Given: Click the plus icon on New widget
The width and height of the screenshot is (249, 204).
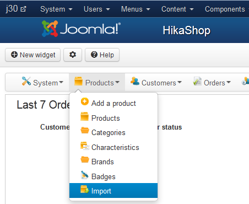Looking at the screenshot, I should pyautogui.click(x=14, y=55).
